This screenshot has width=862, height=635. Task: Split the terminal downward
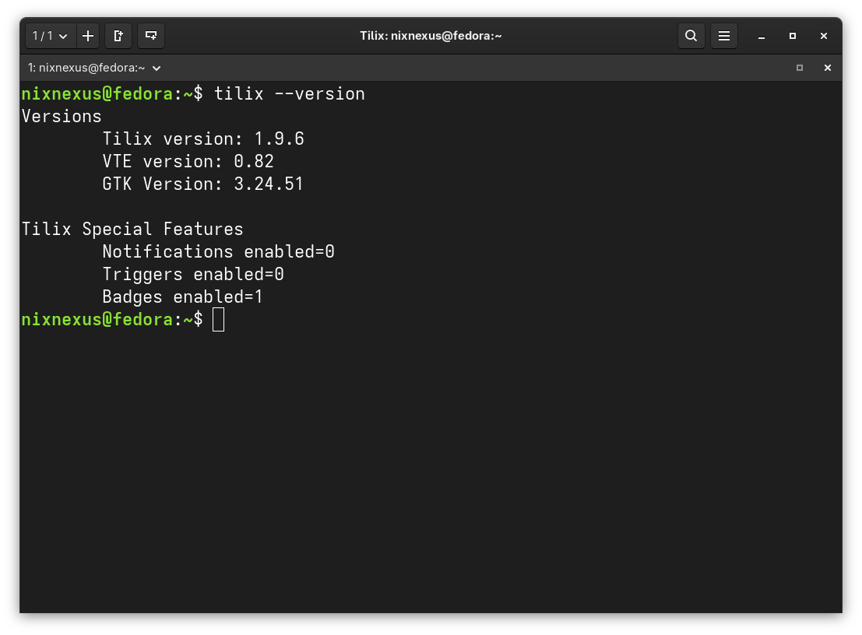(x=151, y=36)
